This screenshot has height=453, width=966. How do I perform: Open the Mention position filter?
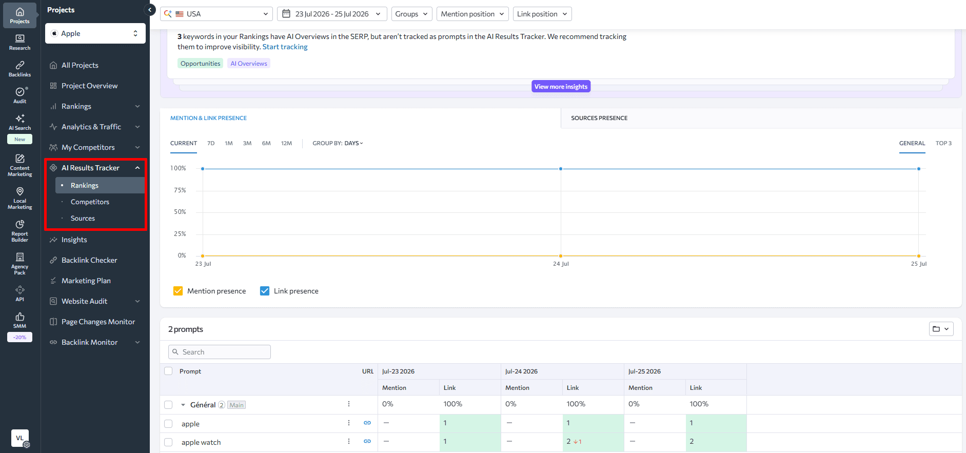(x=472, y=14)
